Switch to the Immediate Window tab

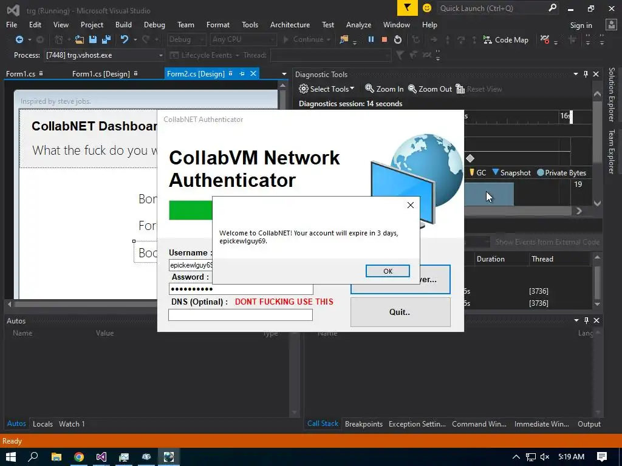point(541,424)
